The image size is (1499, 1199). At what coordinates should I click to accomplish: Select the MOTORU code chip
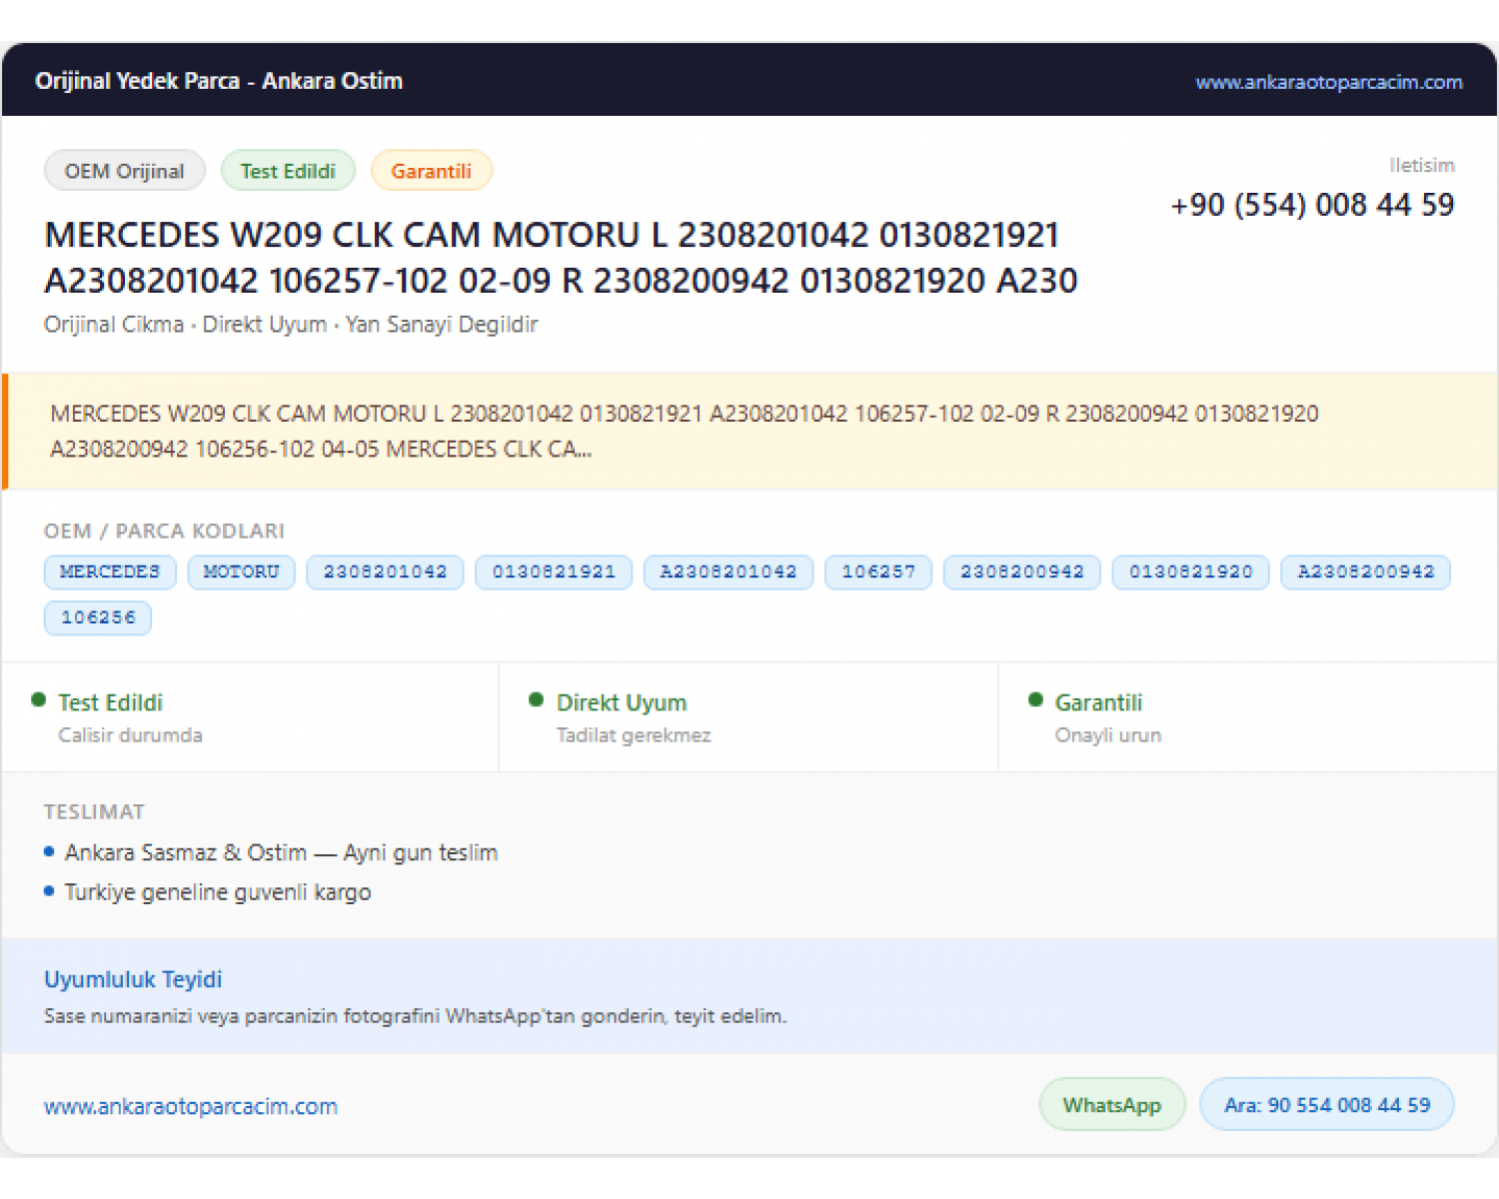click(x=241, y=573)
